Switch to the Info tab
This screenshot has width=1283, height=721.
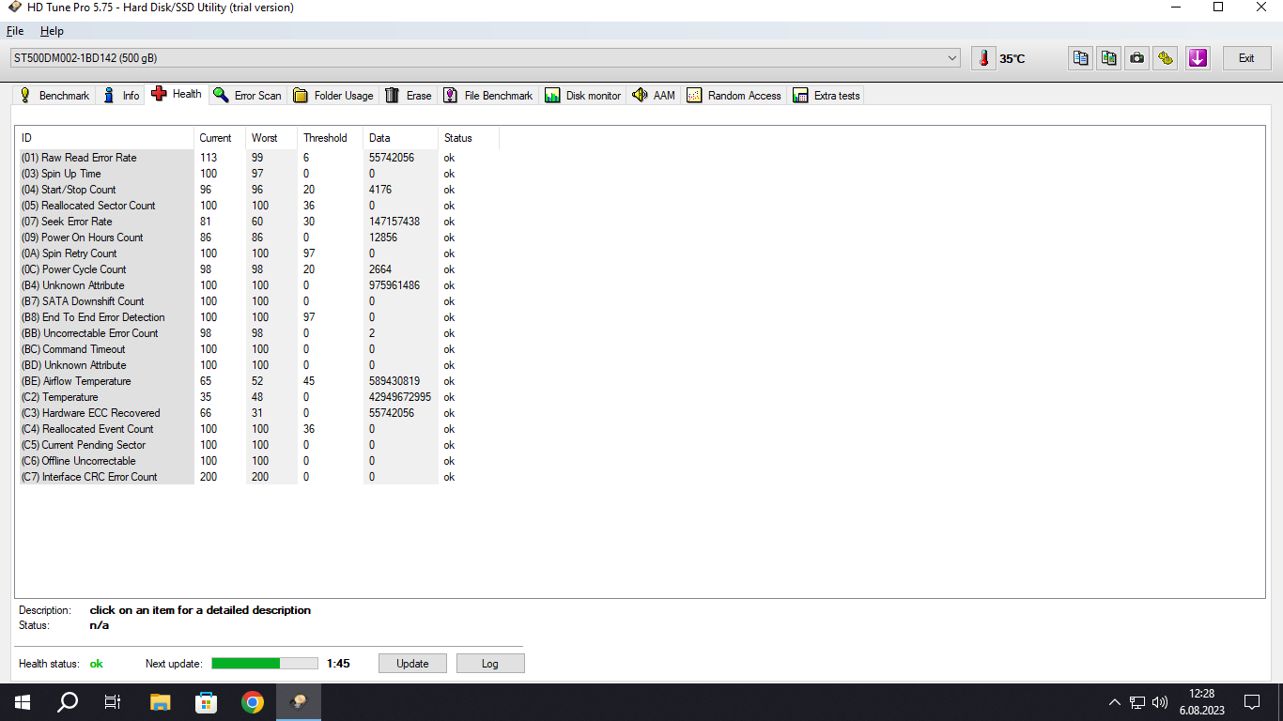coord(121,96)
